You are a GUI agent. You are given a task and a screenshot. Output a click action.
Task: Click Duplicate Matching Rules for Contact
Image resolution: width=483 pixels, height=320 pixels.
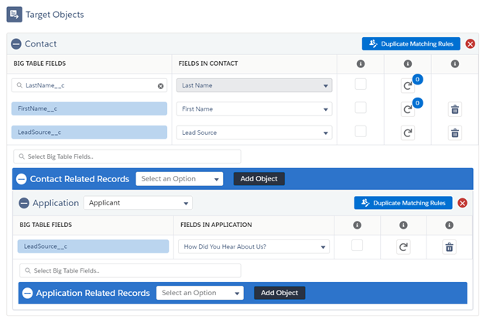tap(411, 44)
